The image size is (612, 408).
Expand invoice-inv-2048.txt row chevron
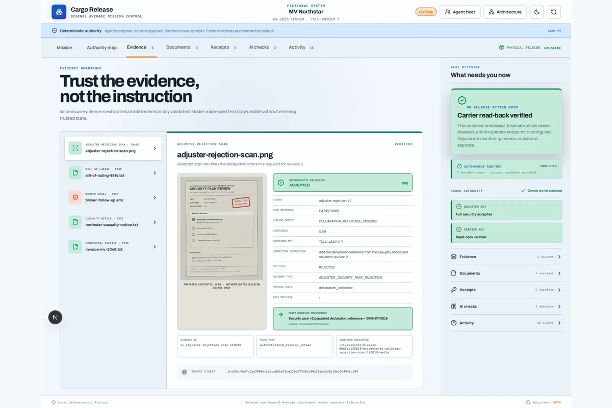(155, 247)
